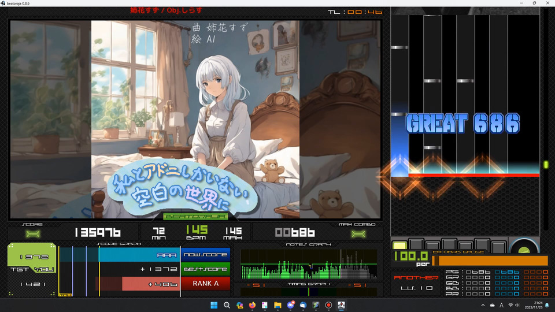The image size is (555, 312).
Task: Switch to Firefox in the taskbar
Action: coord(253,305)
